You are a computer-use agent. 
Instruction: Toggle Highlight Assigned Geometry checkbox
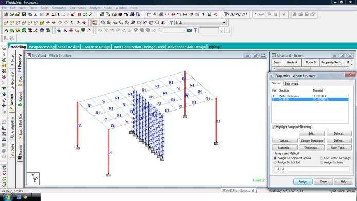pyautogui.click(x=274, y=126)
